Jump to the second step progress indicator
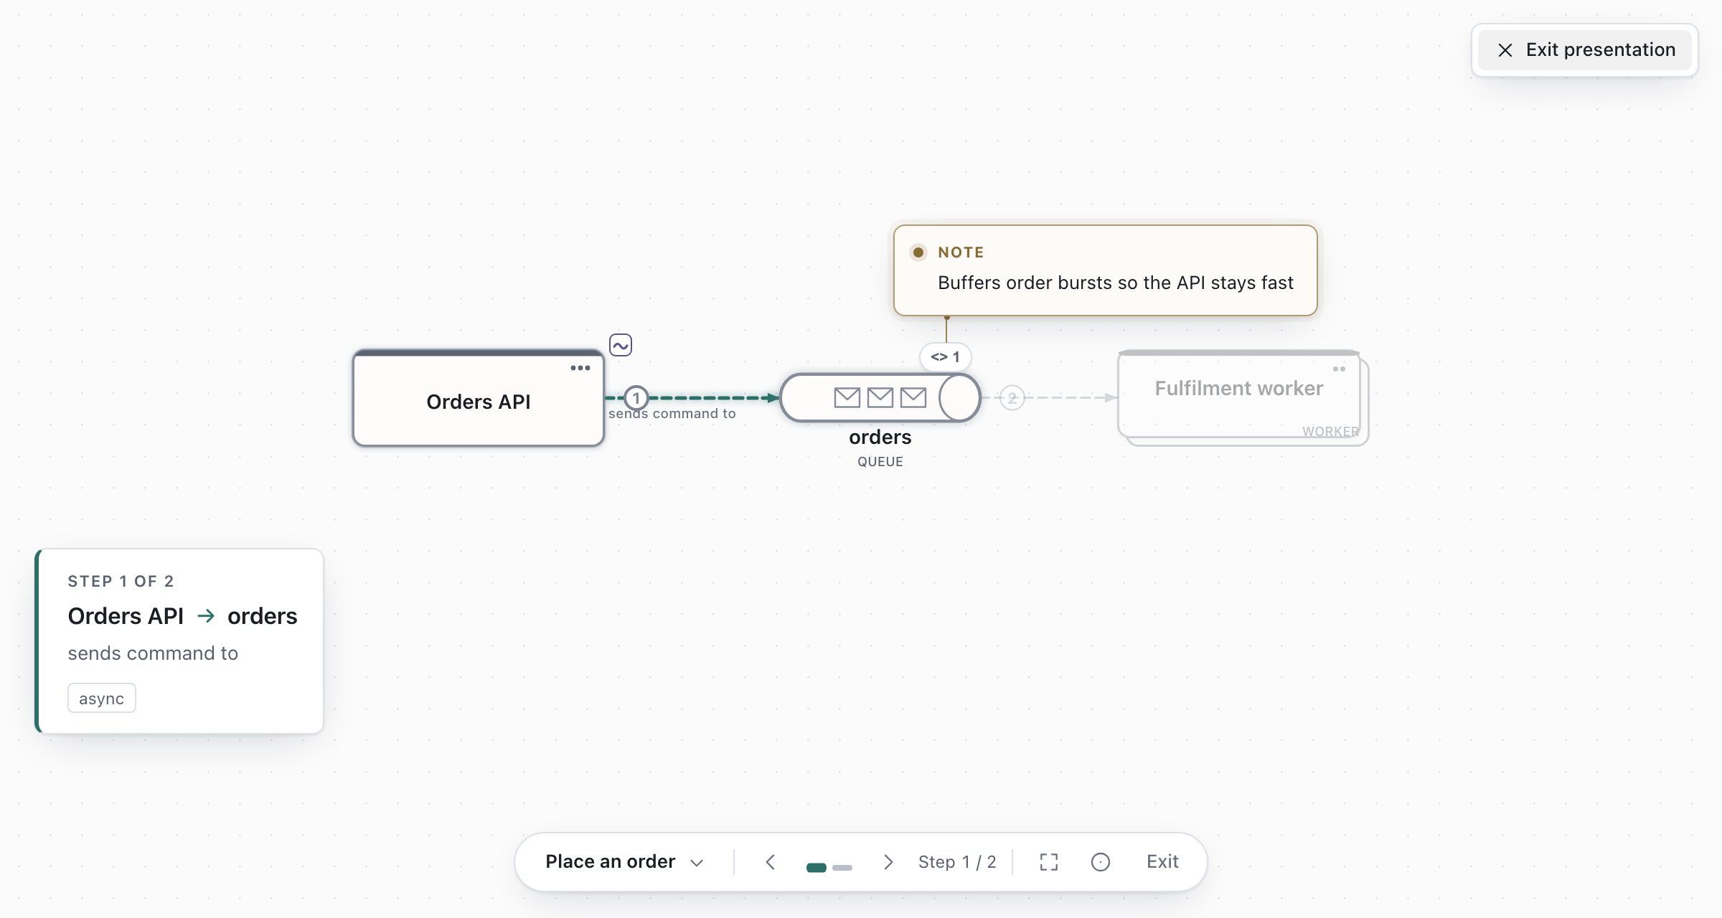The width and height of the screenshot is (1722, 918). click(842, 868)
